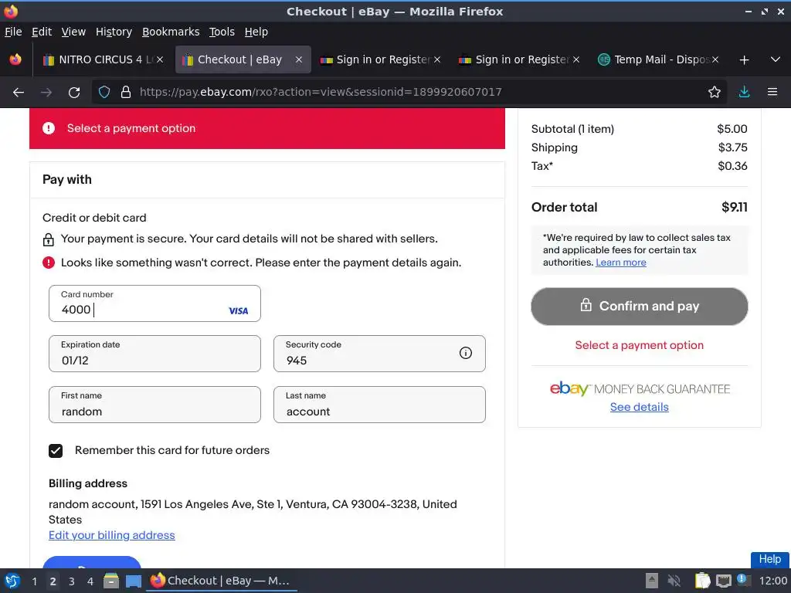Click Confirm and pay button
Screen dimensions: 791x593
click(639, 307)
